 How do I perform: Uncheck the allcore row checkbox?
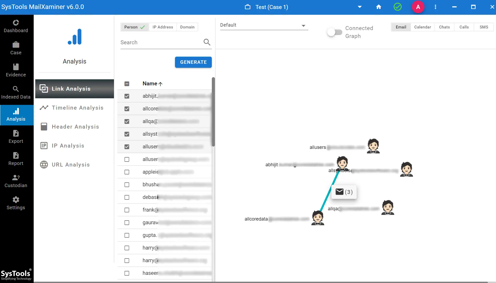pyautogui.click(x=127, y=109)
